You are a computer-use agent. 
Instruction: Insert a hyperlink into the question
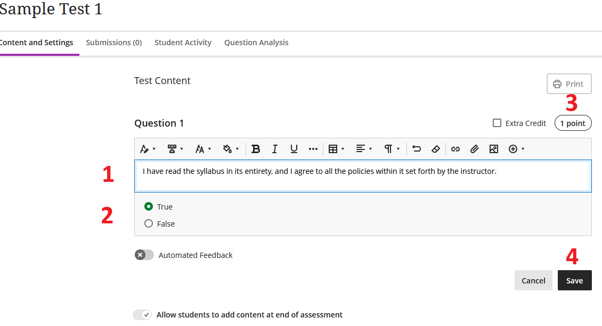(455, 149)
